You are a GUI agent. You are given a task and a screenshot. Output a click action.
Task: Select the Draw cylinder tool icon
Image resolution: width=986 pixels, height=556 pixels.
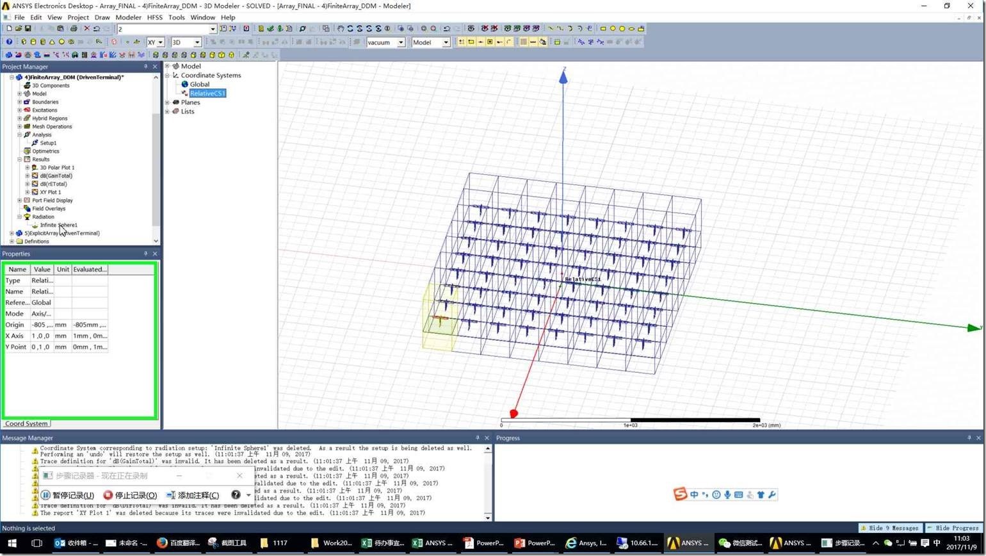(33, 42)
